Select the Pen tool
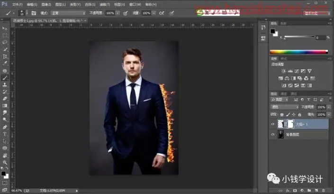 5,127
